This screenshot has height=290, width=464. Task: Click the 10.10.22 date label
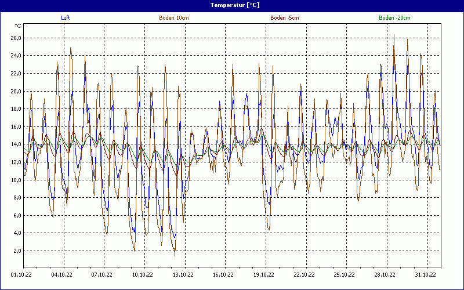click(x=142, y=275)
